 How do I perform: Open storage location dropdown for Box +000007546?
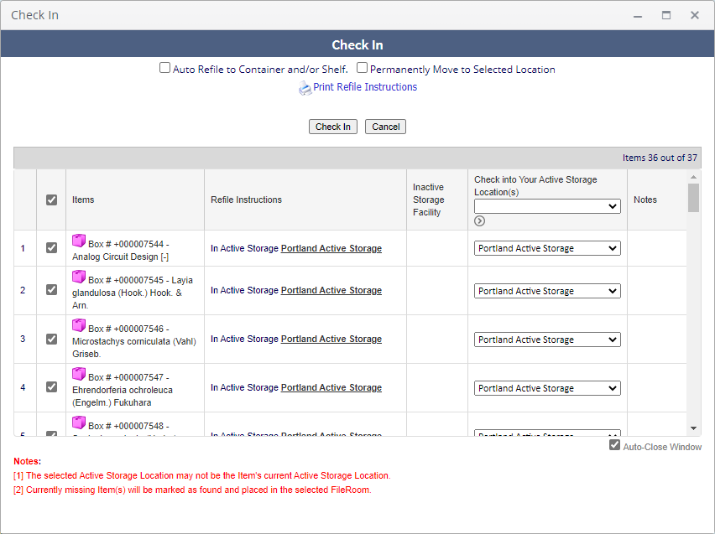point(547,340)
